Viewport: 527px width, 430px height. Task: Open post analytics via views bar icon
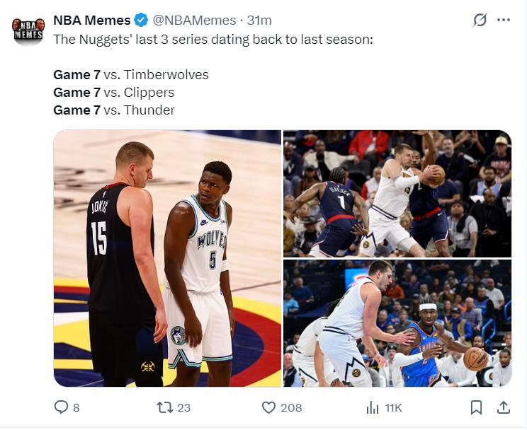[372, 407]
